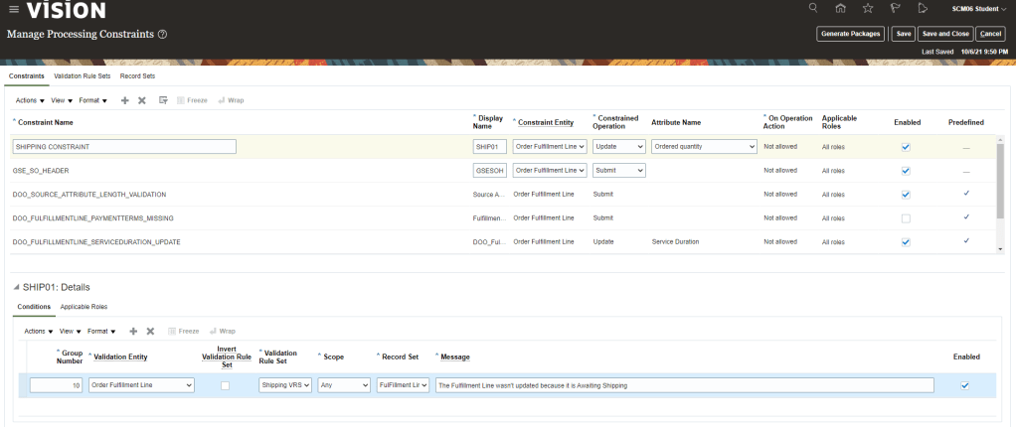Viewport: 1016px width, 427px height.
Task: Toggle Enabled checkbox for SHIPPING CONSTRAINT
Action: click(905, 146)
